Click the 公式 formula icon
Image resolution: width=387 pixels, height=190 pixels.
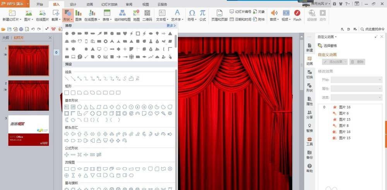(202, 15)
